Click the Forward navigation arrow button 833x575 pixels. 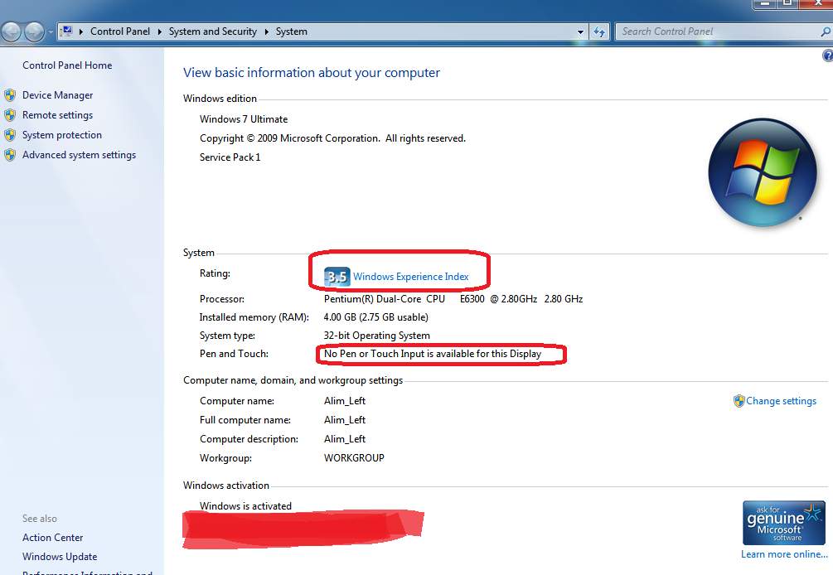(35, 31)
